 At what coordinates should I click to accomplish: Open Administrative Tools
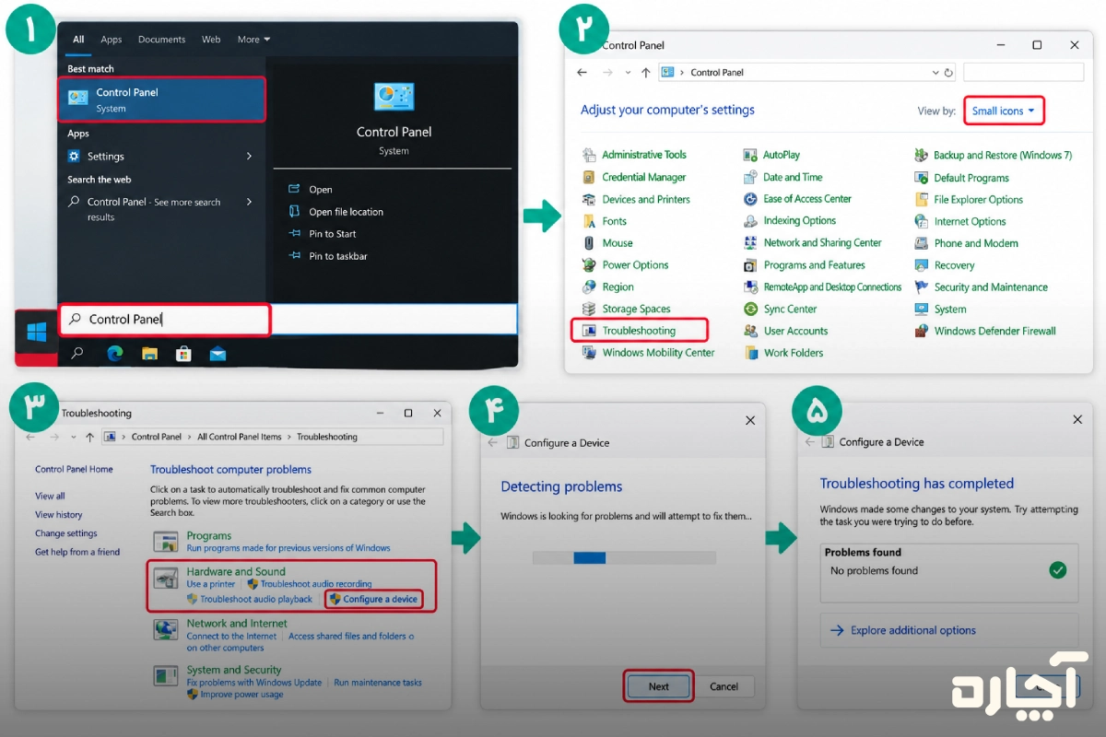(644, 155)
